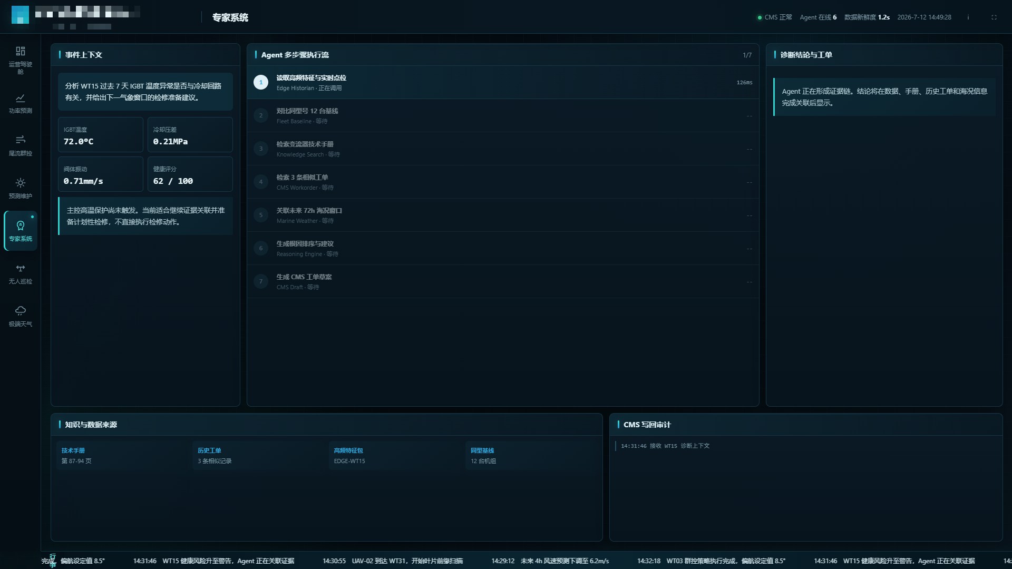The image size is (1012, 569).
Task: Open the 历史工单 source card
Action: coord(258,455)
